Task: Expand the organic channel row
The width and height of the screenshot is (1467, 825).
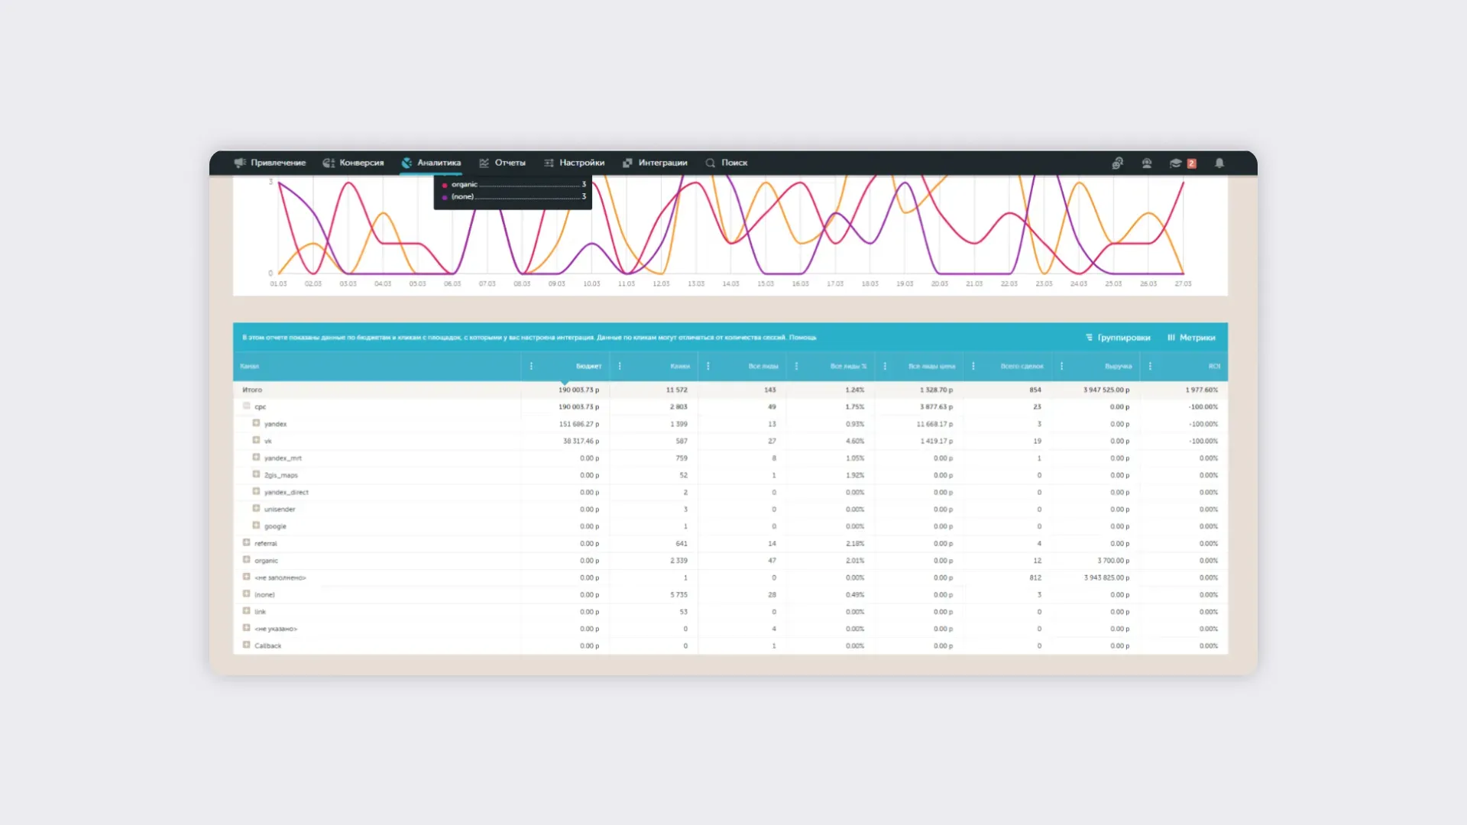Action: [x=246, y=560]
